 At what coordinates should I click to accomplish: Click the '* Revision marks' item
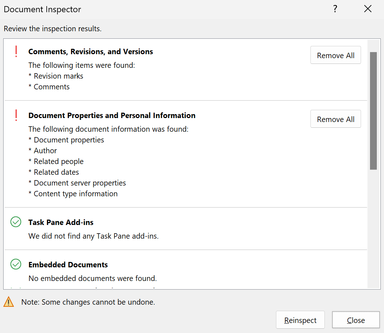click(56, 76)
